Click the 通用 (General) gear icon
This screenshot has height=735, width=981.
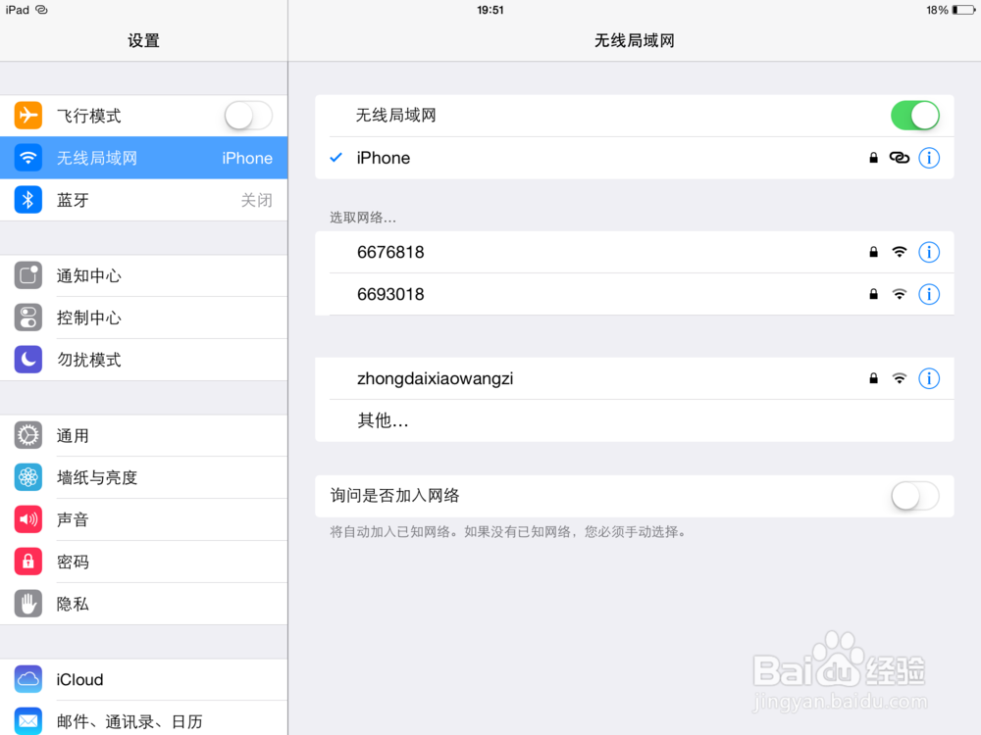pos(27,435)
